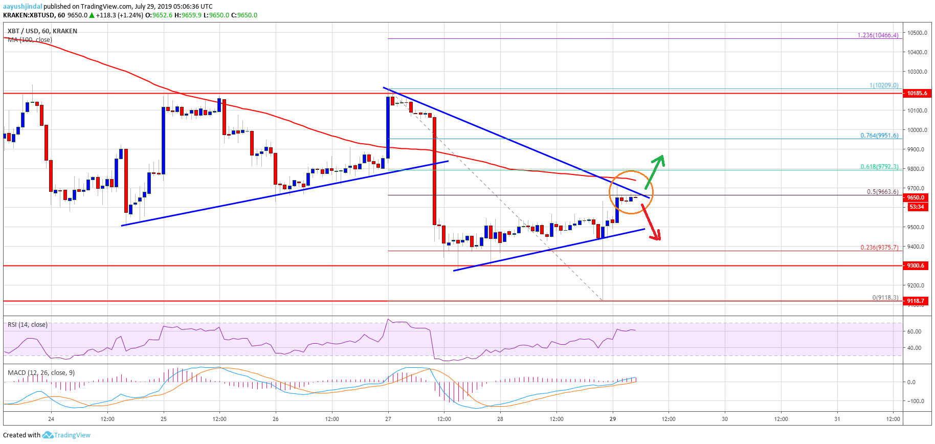
Task: Click the H:9659.9 high value in header
Action: (x=188, y=15)
